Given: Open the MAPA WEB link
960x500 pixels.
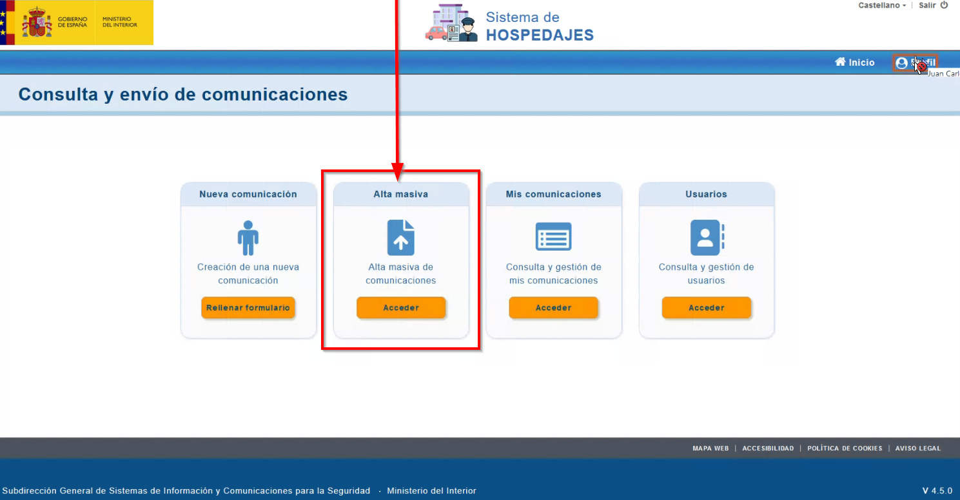Looking at the screenshot, I should (x=710, y=448).
